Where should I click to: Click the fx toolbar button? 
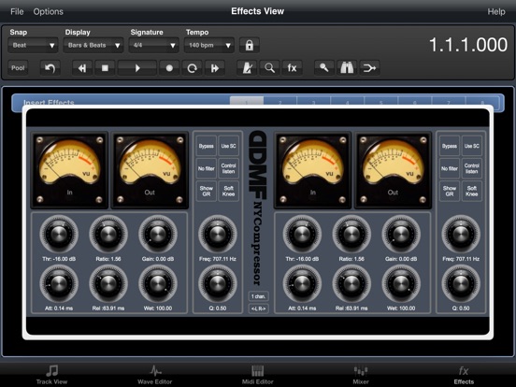(293, 68)
